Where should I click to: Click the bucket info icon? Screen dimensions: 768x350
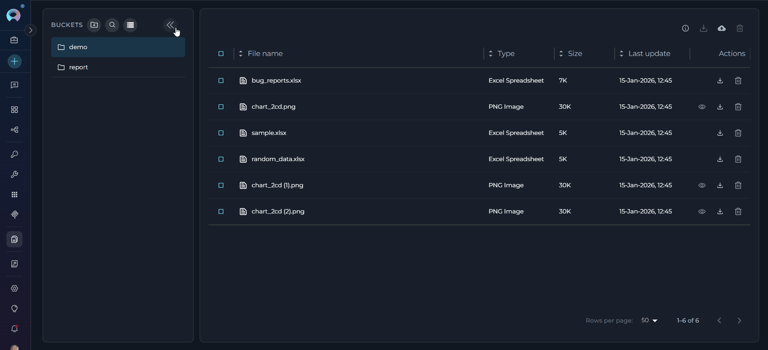click(685, 28)
